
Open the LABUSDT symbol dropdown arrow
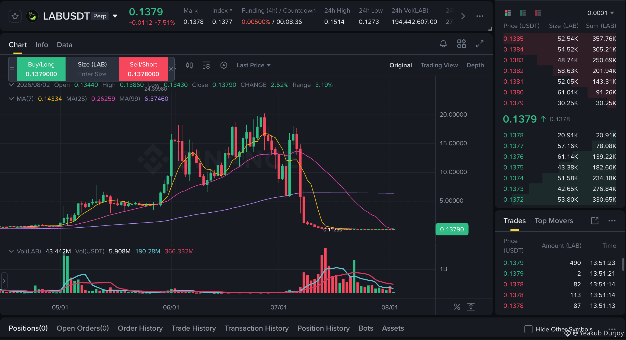(x=115, y=16)
